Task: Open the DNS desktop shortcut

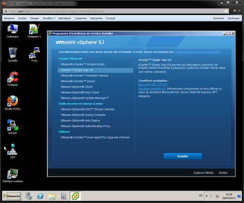Action: tap(13, 151)
